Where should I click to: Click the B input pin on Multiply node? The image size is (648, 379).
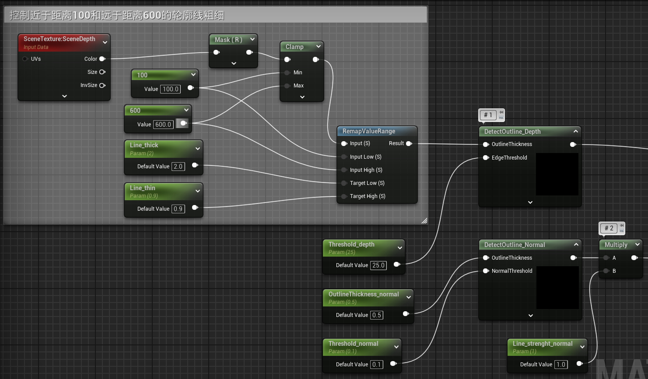(x=606, y=271)
